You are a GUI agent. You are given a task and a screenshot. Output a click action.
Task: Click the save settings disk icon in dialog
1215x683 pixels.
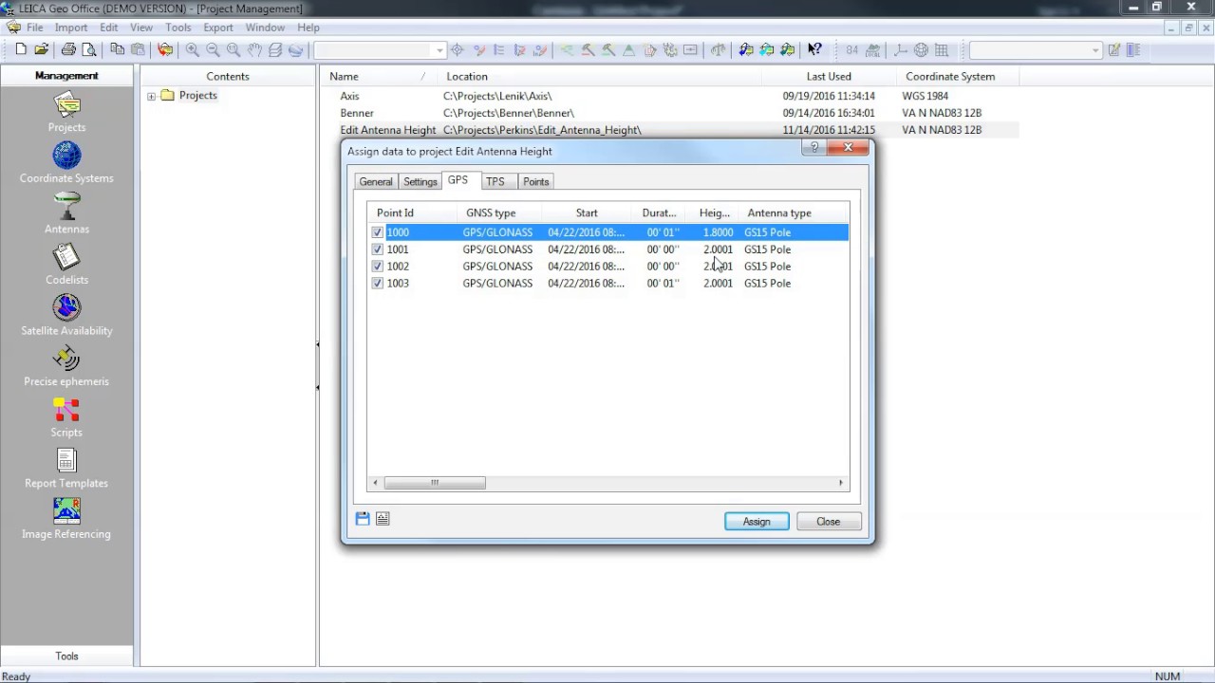(363, 519)
